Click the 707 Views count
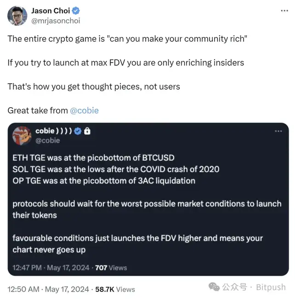Viewport: 295px width, 299px height. click(111, 267)
